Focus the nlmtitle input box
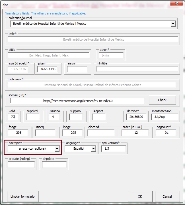This screenshot has width=185, height=205. pos(137,69)
